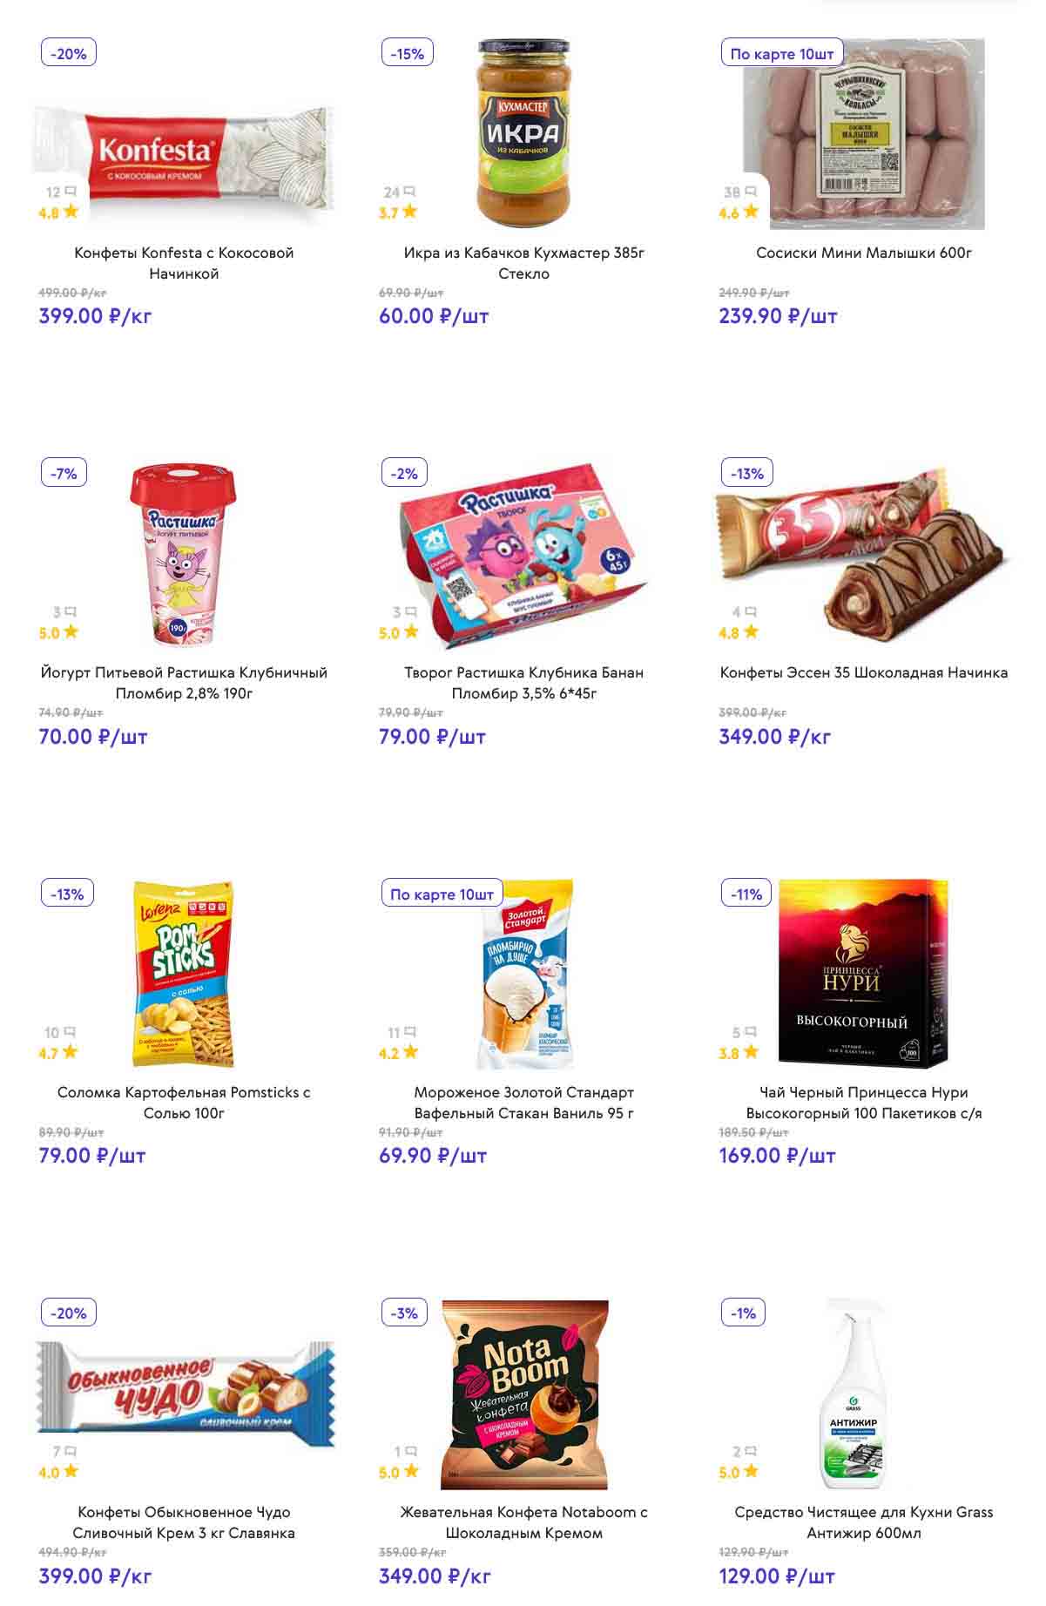
Task: Open the Жевательная Конфета Notaboom title link
Action: [x=523, y=1522]
